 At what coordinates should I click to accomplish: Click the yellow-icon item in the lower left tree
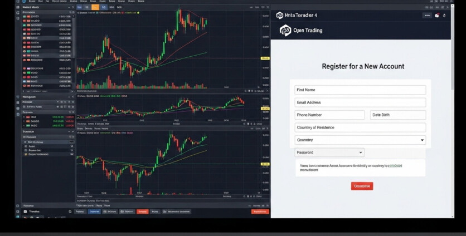coord(37,154)
